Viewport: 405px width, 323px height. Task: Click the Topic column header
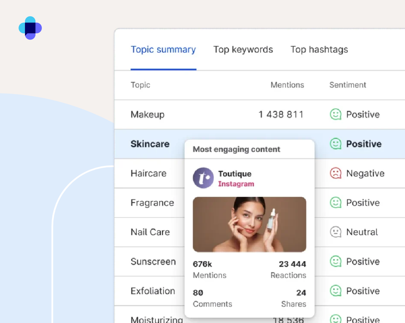pyautogui.click(x=140, y=85)
